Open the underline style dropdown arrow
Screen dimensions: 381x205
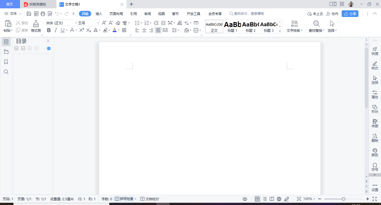(x=67, y=30)
